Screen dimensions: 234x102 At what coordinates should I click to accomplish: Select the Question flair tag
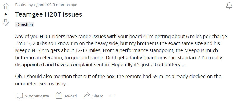[25, 24]
